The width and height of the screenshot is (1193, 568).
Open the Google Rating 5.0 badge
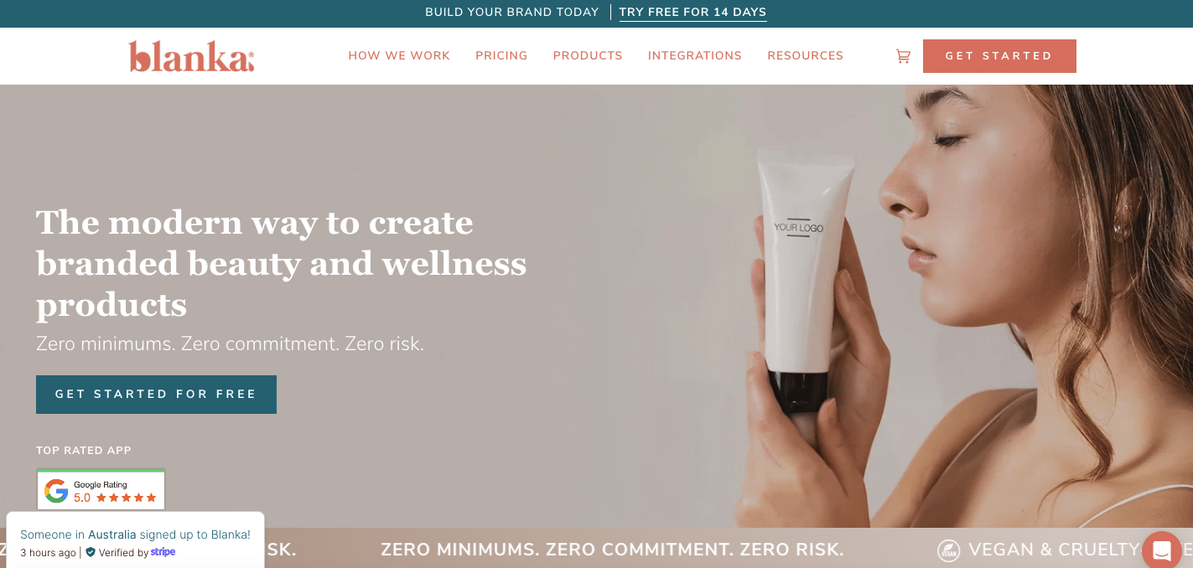click(x=101, y=490)
